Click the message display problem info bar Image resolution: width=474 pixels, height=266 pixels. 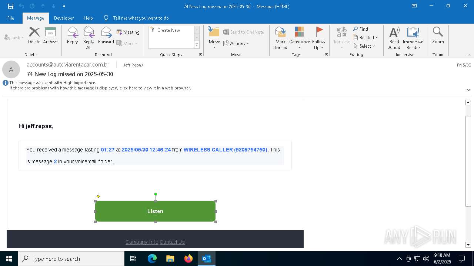(x=100, y=88)
